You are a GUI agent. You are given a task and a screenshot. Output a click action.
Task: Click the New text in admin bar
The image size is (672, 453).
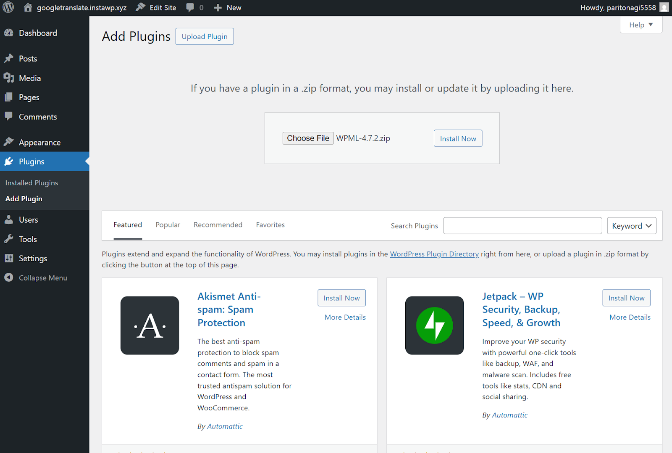coord(234,8)
